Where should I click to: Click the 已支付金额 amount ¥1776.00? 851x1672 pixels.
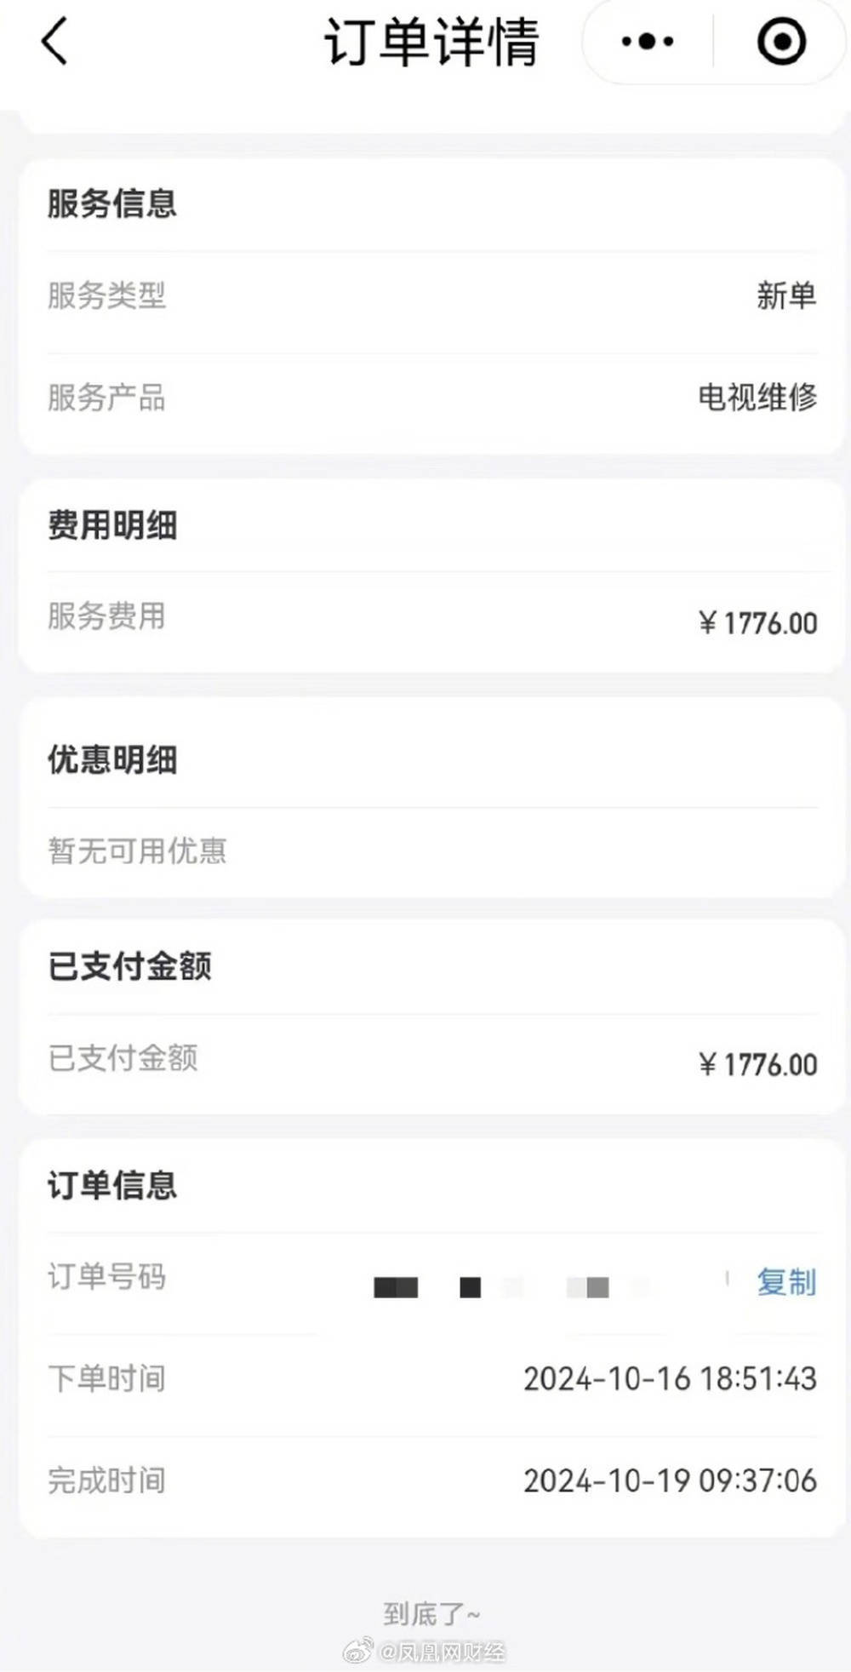point(757,1064)
